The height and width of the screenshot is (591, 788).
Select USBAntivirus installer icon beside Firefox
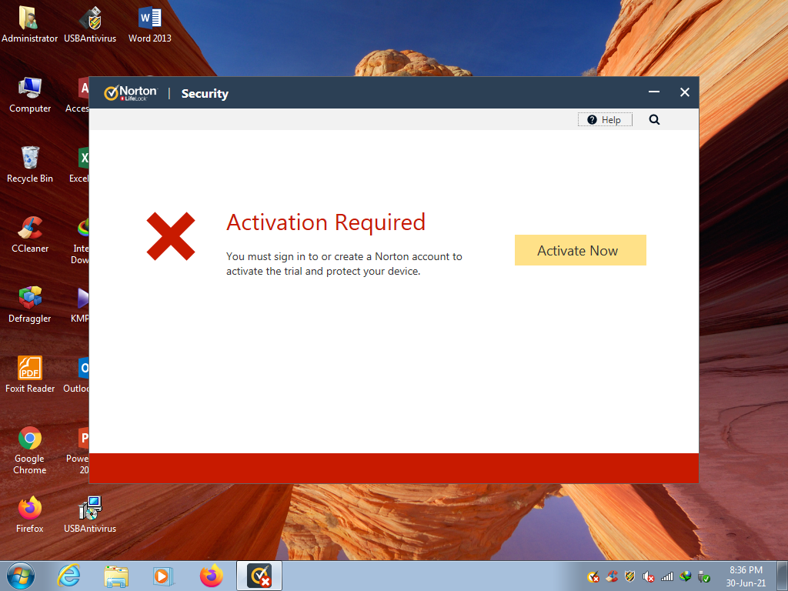(x=90, y=515)
